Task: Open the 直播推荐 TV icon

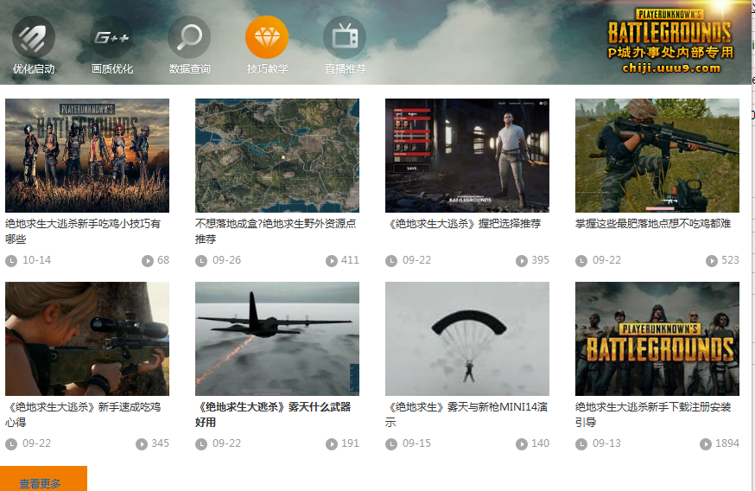Action: click(x=345, y=37)
